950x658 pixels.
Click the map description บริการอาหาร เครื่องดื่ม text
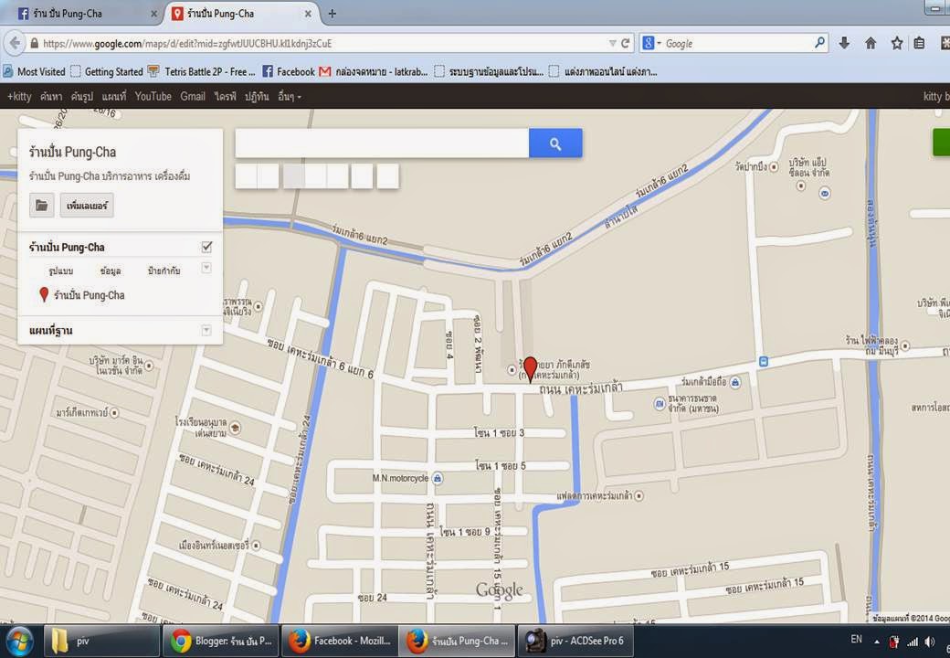146,176
